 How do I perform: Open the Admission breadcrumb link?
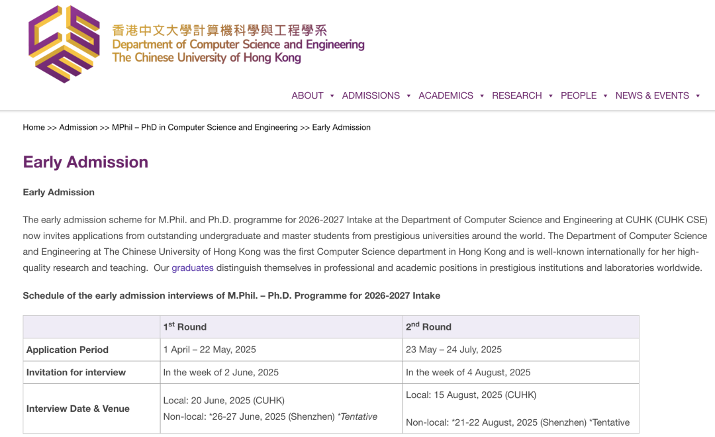[78, 127]
